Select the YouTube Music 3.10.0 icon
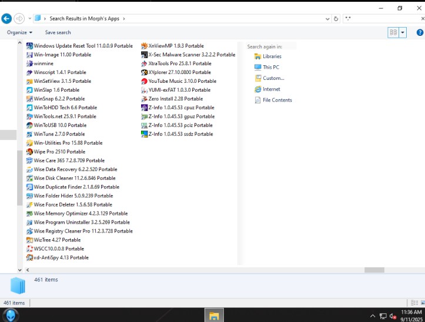425x322 pixels. (144, 81)
